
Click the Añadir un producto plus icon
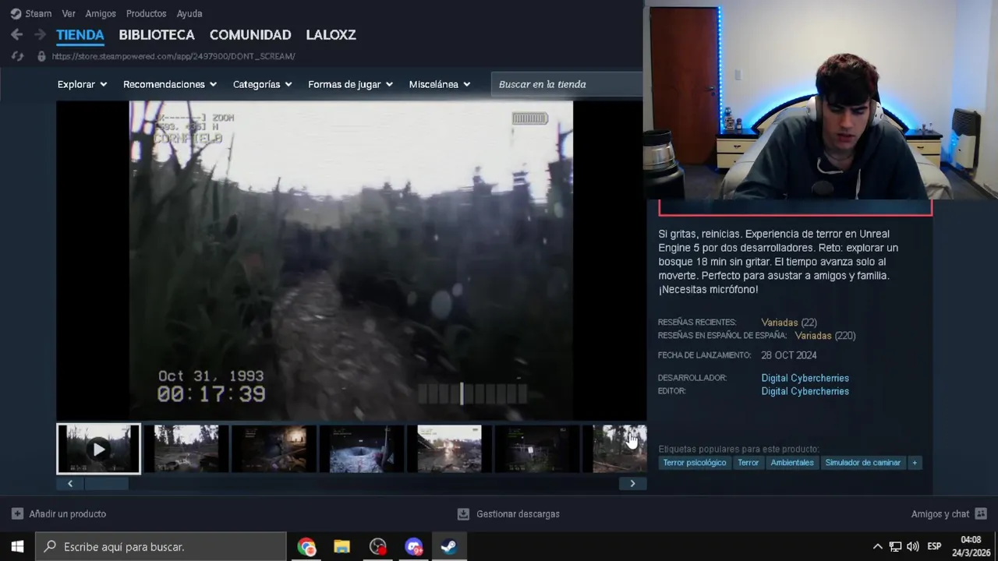point(17,514)
